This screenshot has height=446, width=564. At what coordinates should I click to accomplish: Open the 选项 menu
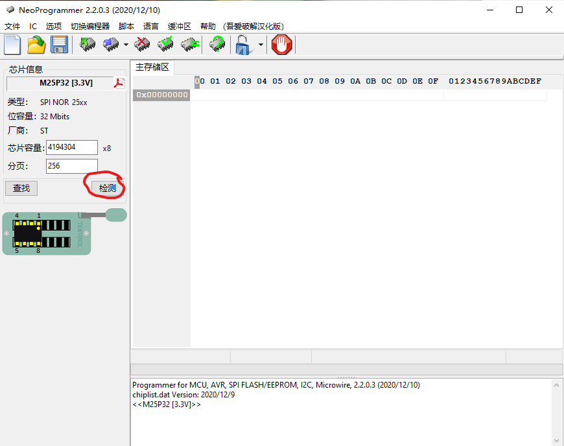point(54,27)
